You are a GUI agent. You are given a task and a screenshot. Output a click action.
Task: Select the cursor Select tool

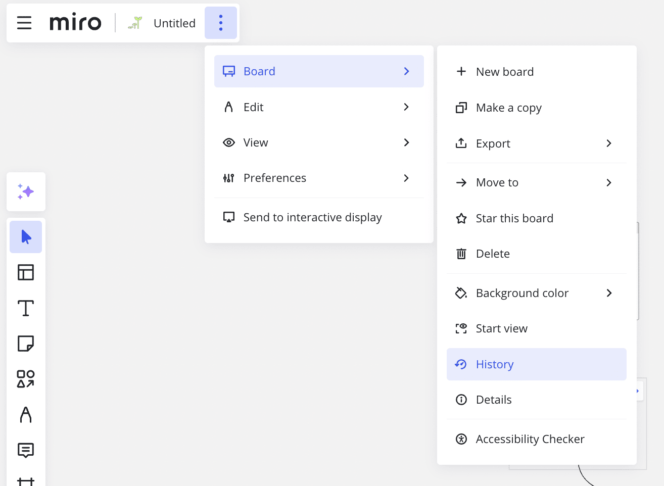pyautogui.click(x=26, y=237)
